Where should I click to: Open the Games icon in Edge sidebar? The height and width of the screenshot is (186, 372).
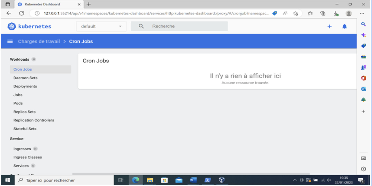click(x=364, y=67)
